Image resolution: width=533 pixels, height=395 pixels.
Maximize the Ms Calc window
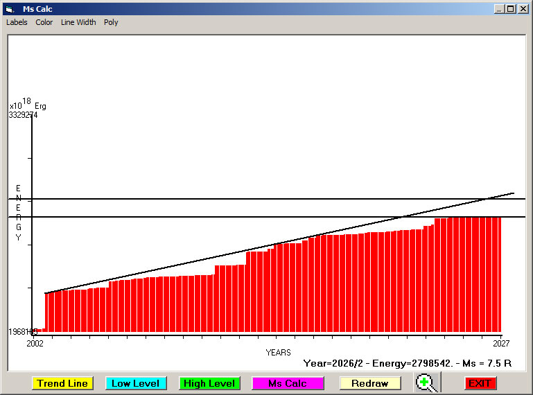coord(511,9)
